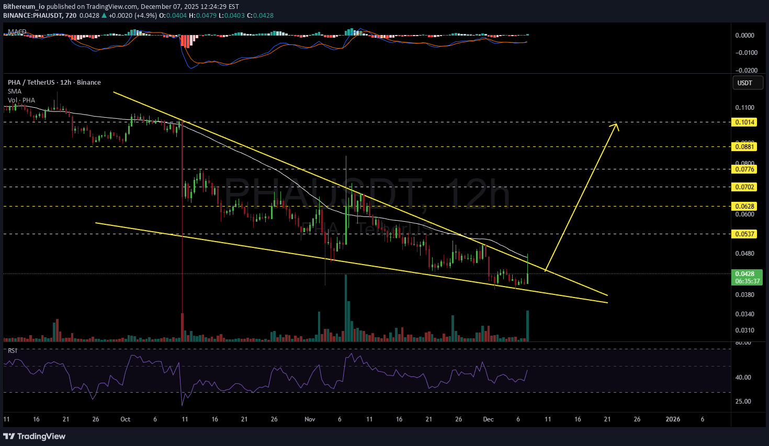Click the tall green December volume bar
Viewport: 769px width, 446px height.
[527, 326]
